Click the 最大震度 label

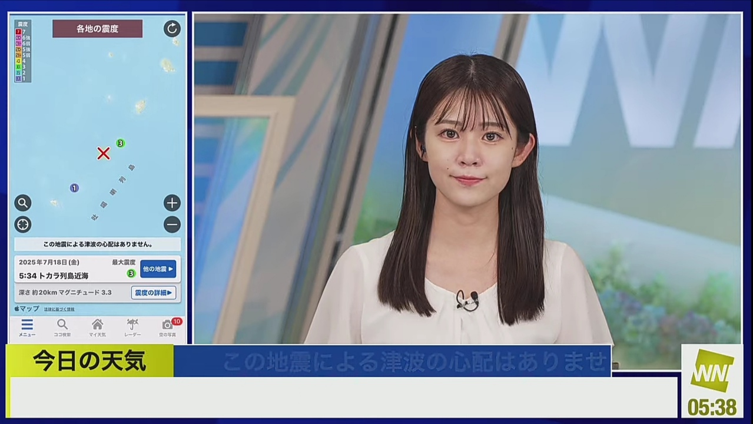click(x=124, y=262)
